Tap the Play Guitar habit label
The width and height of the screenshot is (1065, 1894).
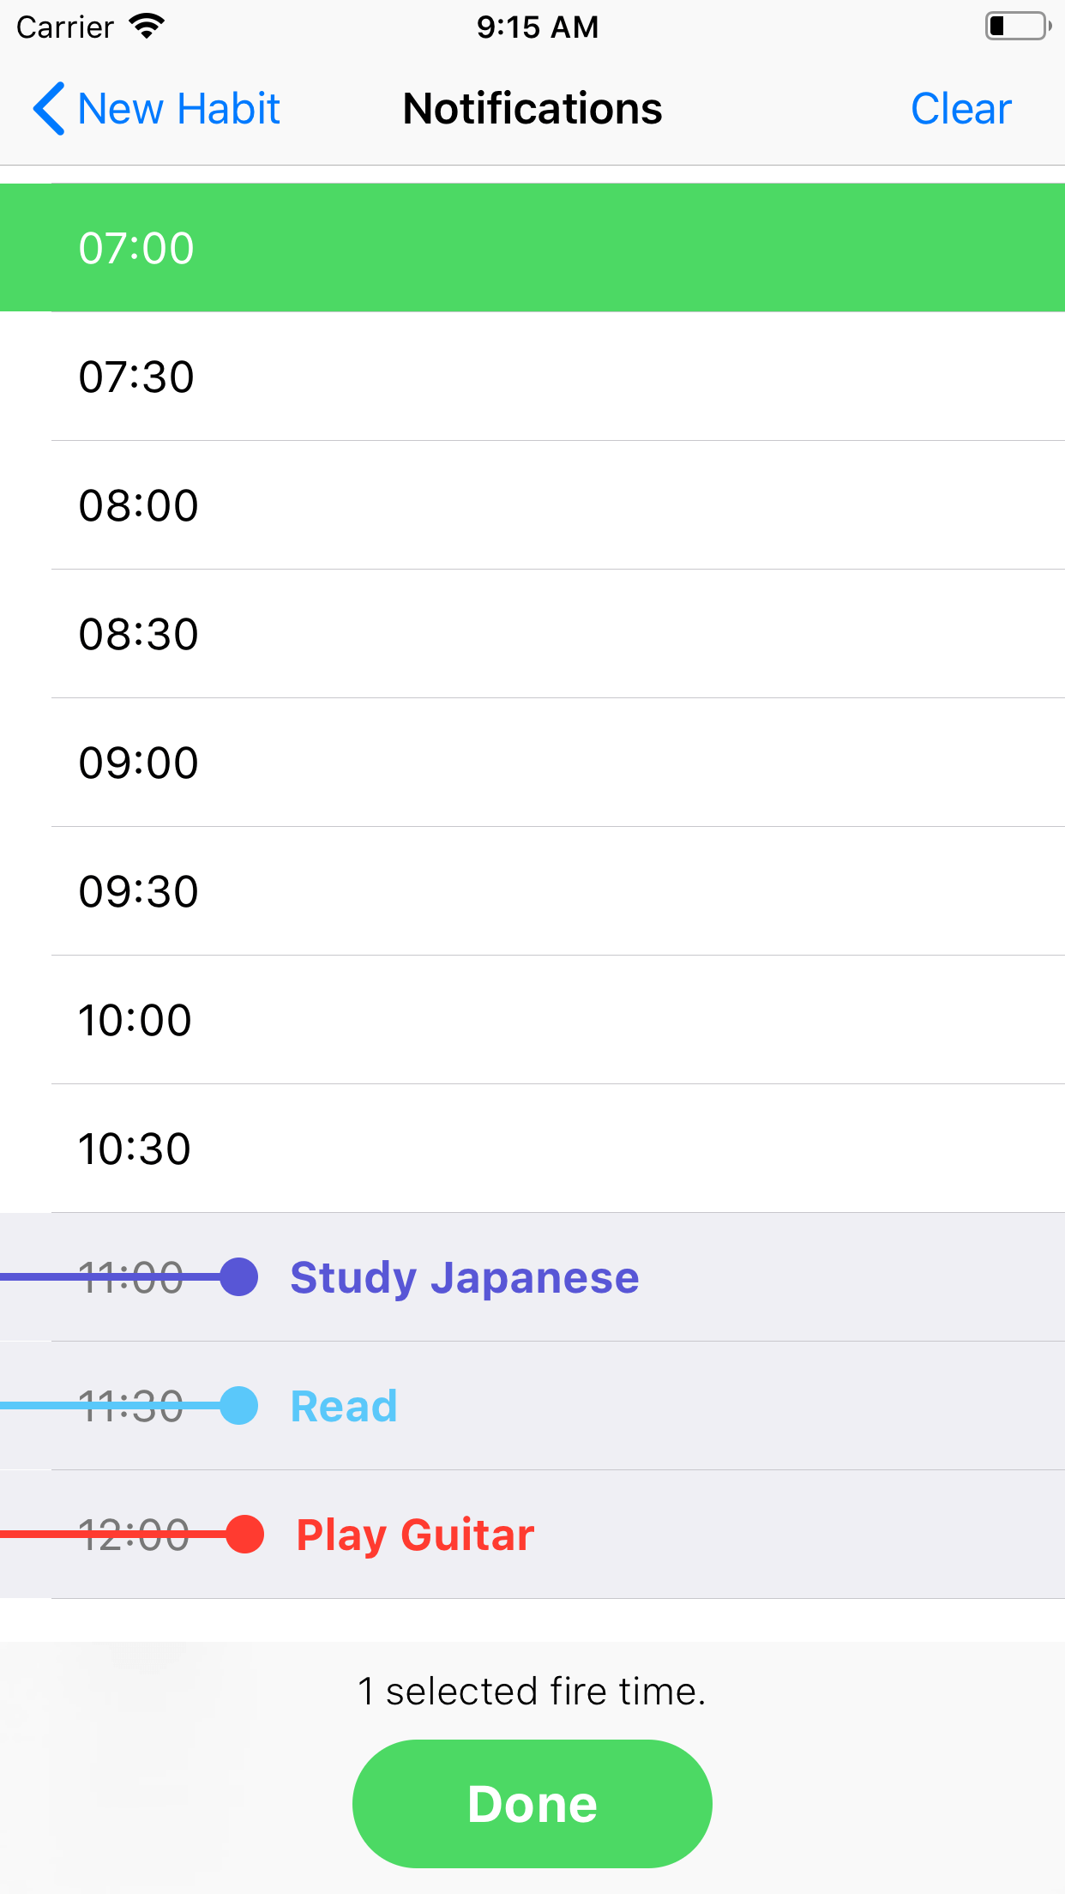point(415,1535)
